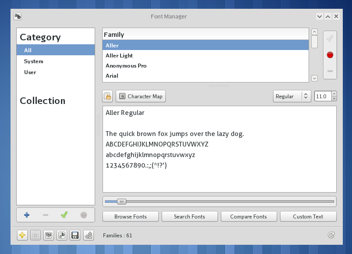Select the User category
The image size is (352, 254).
[x=56, y=72]
